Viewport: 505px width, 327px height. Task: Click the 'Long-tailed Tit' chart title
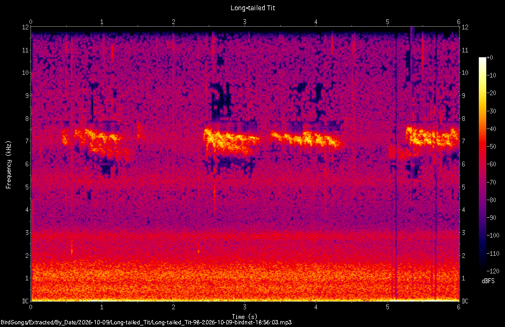[252, 7]
